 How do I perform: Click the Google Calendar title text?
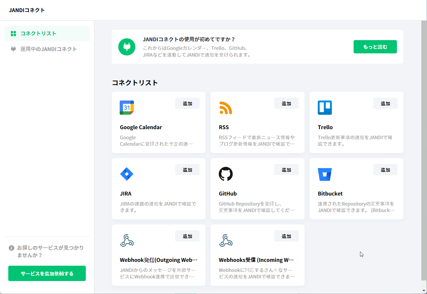click(x=141, y=127)
